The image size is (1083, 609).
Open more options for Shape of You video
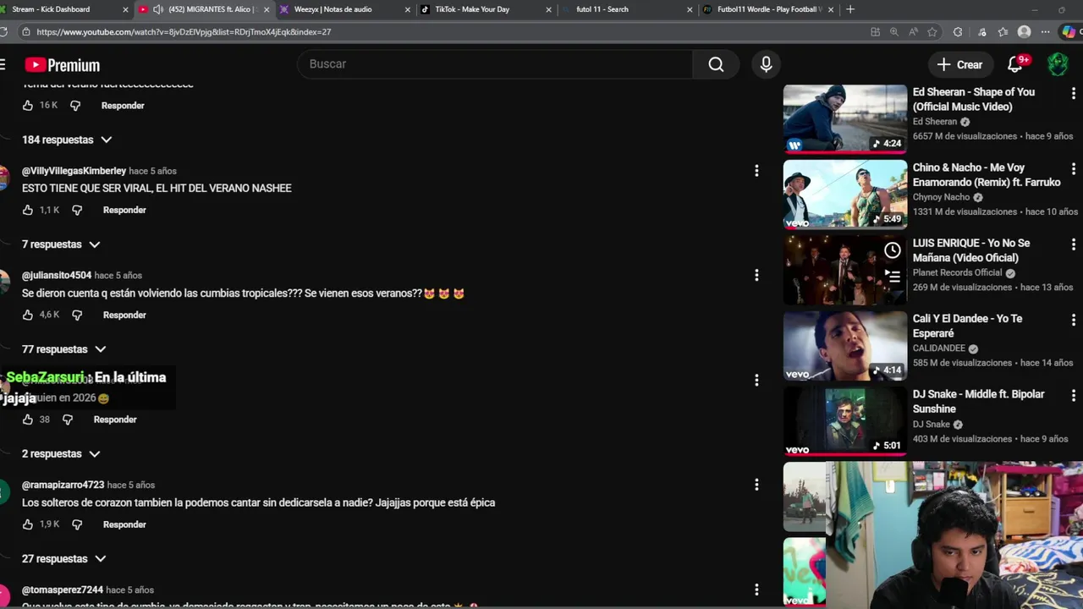pyautogui.click(x=1074, y=93)
